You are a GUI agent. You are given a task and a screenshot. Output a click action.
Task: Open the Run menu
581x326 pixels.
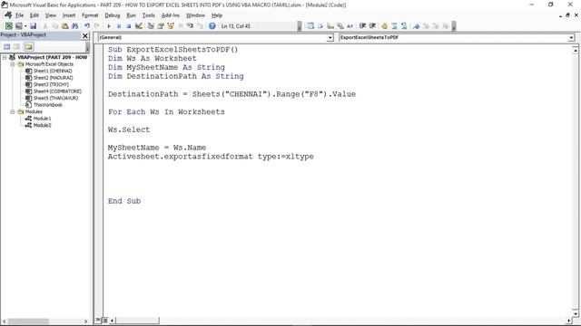point(131,15)
